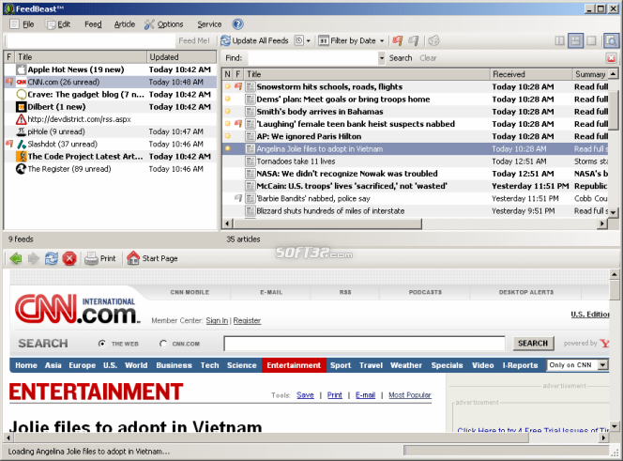Open the Options menu

point(163,24)
